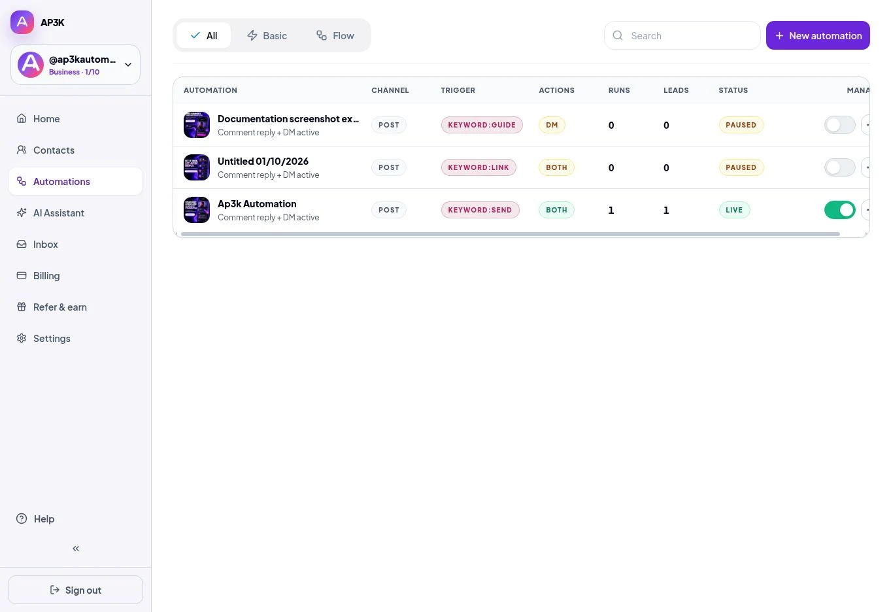Click the Business · 1/10 plan label
The width and height of the screenshot is (891, 612).
point(75,72)
